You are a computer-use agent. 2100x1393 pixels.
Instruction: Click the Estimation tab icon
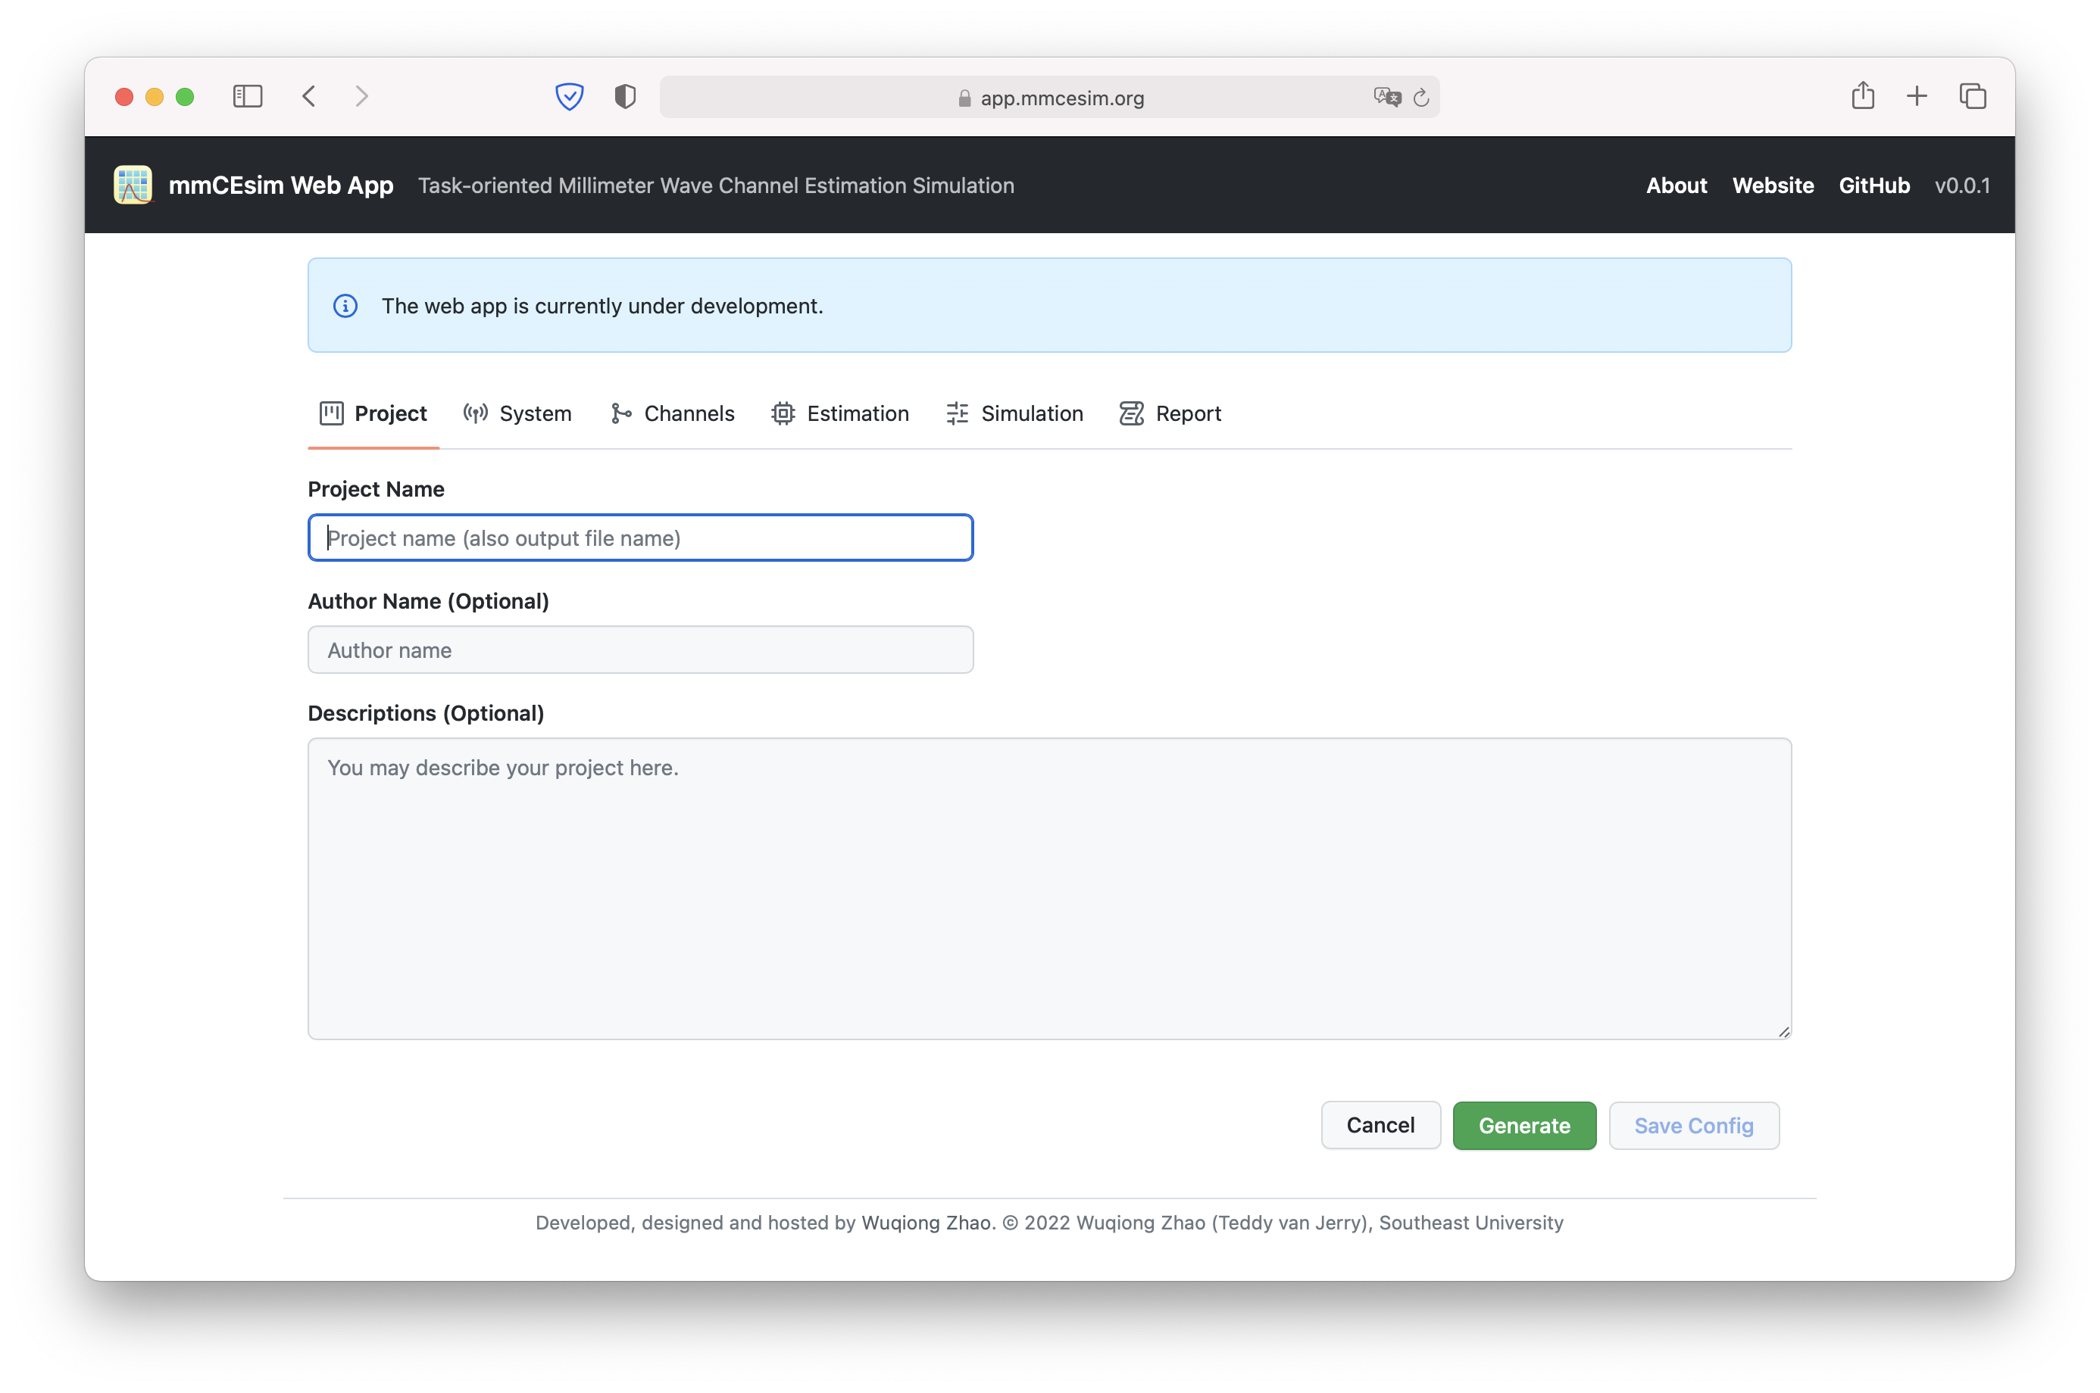(783, 413)
